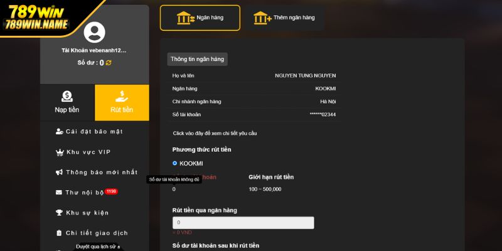Open the Thêm ngân hàng tab
This screenshot has height=251, width=502.
pyautogui.click(x=285, y=18)
